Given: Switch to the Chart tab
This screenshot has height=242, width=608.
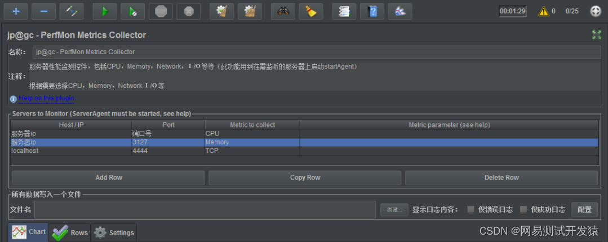Looking at the screenshot, I should click(x=28, y=232).
